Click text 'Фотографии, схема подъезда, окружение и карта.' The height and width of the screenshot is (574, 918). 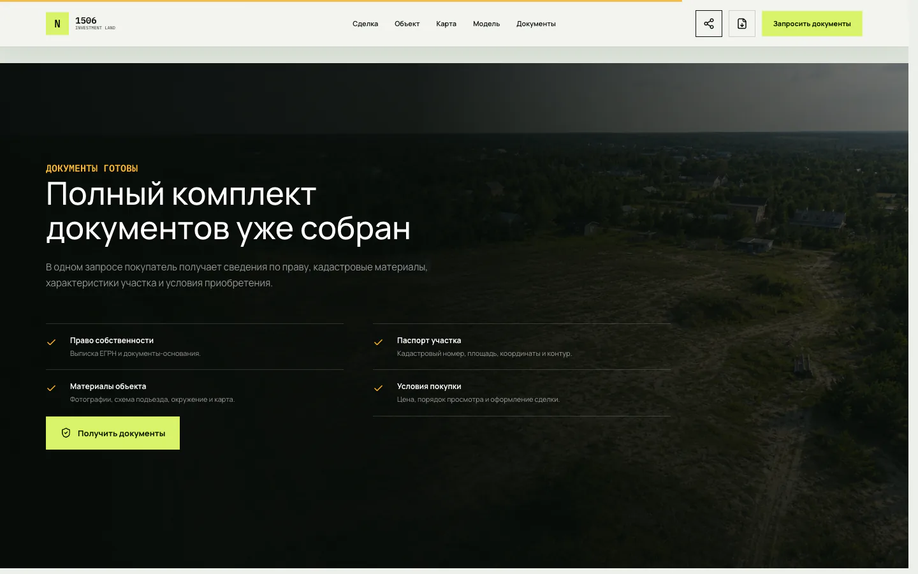coord(152,399)
